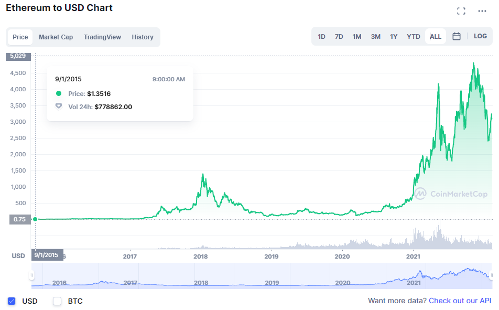Viewport: 499px width, 310px height.
Task: Click the Vol 24h: $778862.00 value
Action: click(x=113, y=106)
